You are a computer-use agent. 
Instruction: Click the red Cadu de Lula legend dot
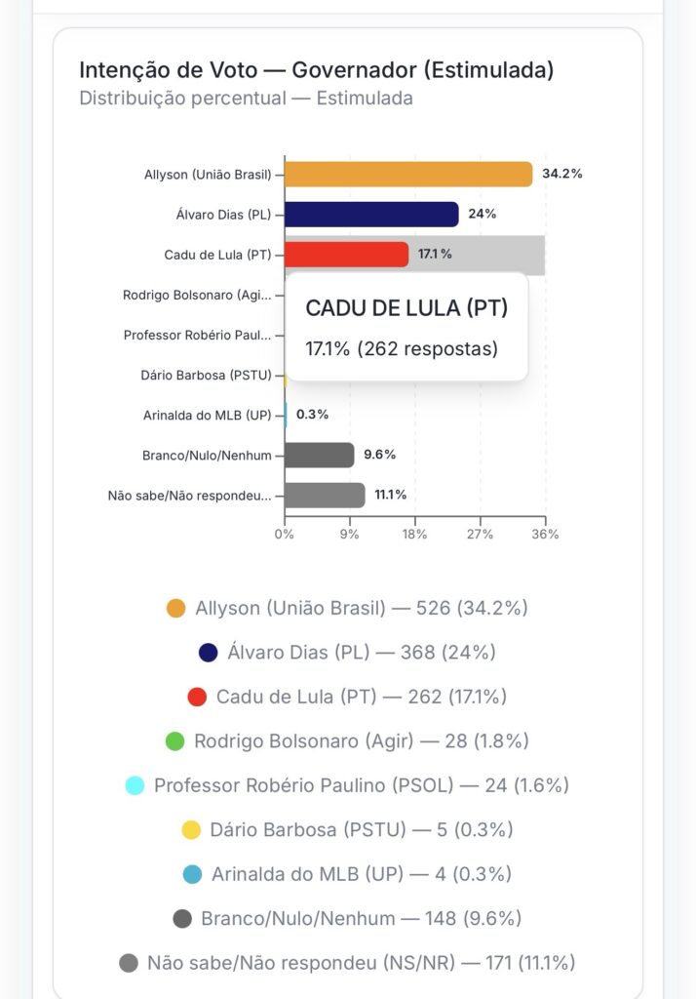pos(197,697)
